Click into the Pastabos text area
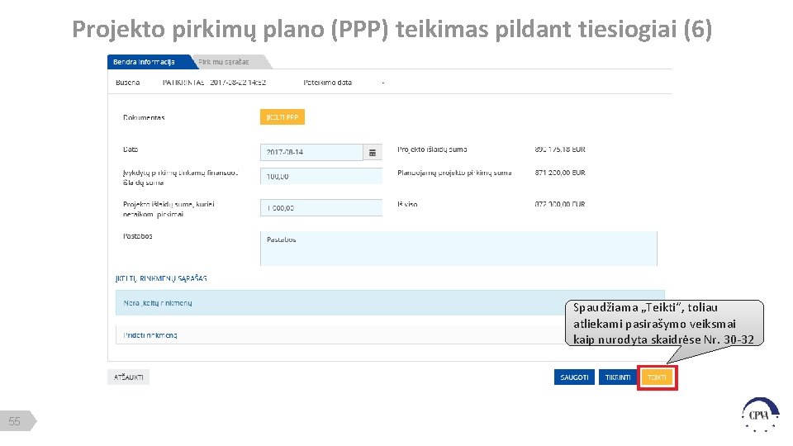 pos(458,249)
